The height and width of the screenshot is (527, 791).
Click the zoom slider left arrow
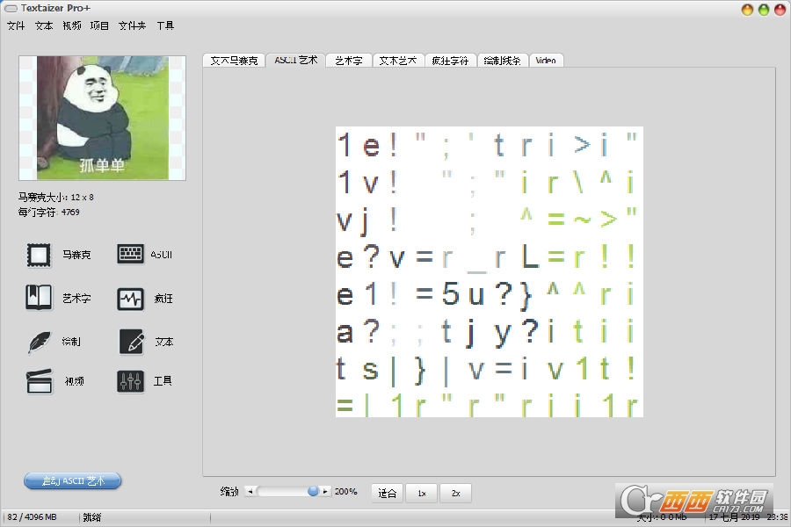tap(250, 491)
